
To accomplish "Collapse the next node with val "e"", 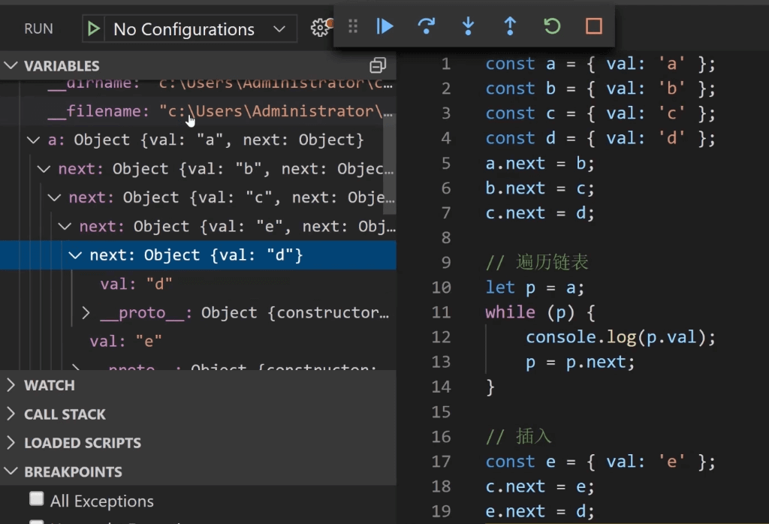I will tap(65, 227).
